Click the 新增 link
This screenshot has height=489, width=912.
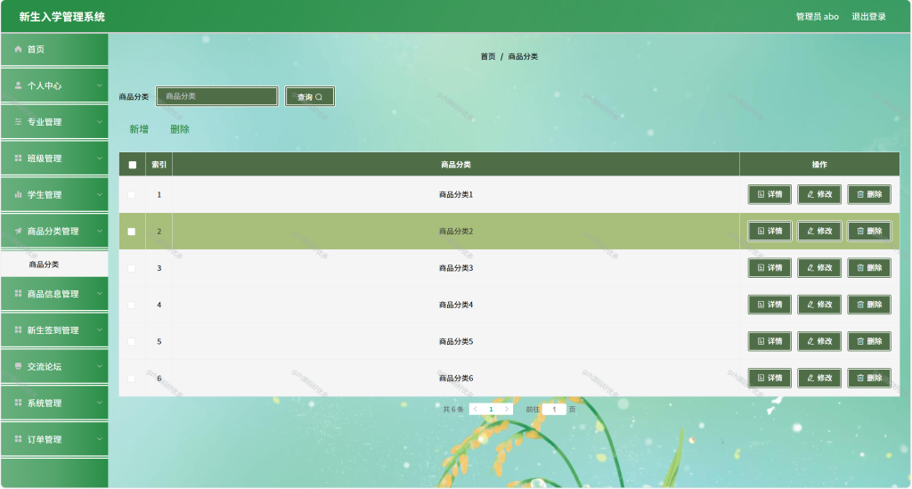click(x=139, y=129)
